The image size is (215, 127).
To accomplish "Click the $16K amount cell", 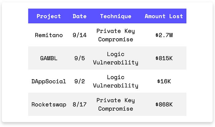I will 164,81.
